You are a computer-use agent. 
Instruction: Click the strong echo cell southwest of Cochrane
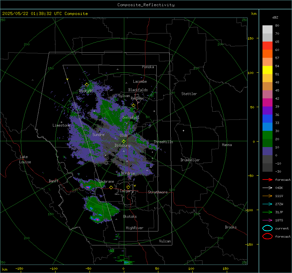click(88, 187)
